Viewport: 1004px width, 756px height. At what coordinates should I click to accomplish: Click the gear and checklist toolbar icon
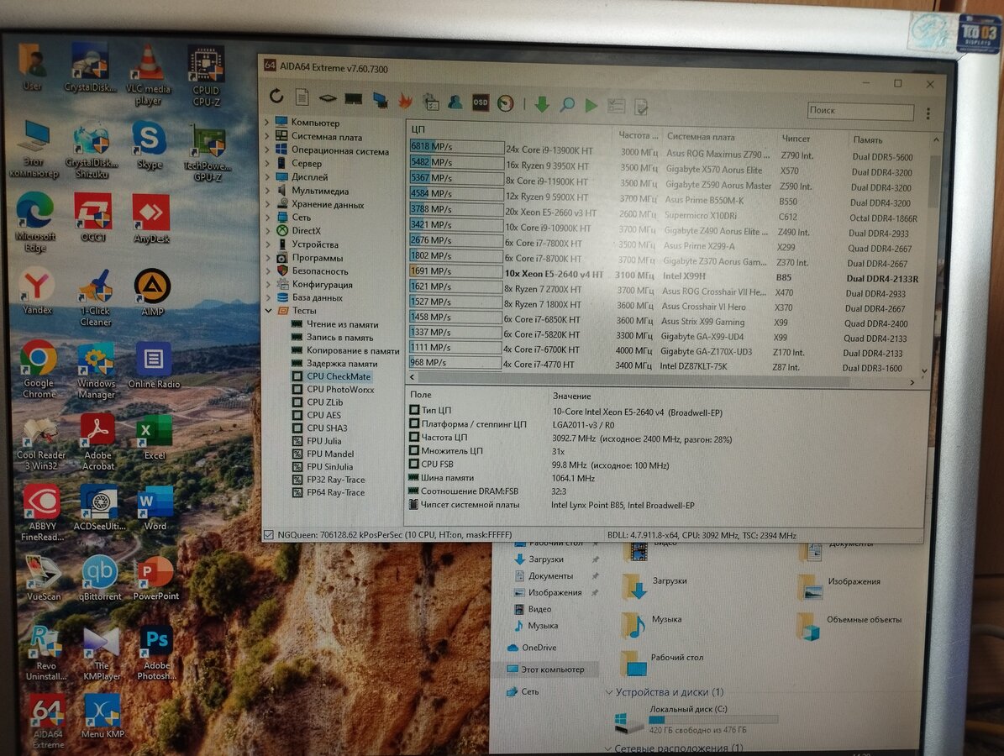coord(430,101)
